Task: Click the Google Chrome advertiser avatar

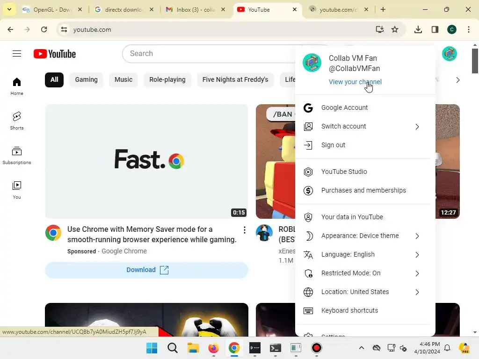Action: (53, 233)
